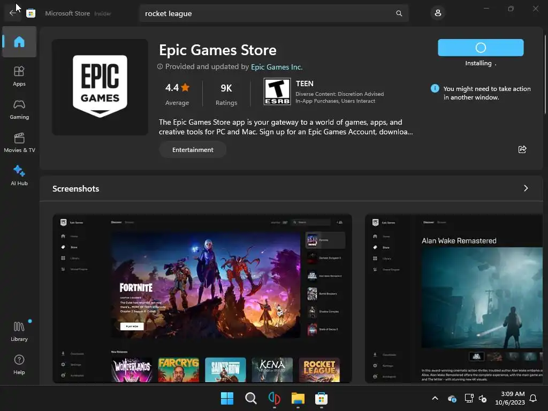Expand Screenshots with the chevron arrow
The height and width of the screenshot is (411, 548).
click(x=526, y=188)
